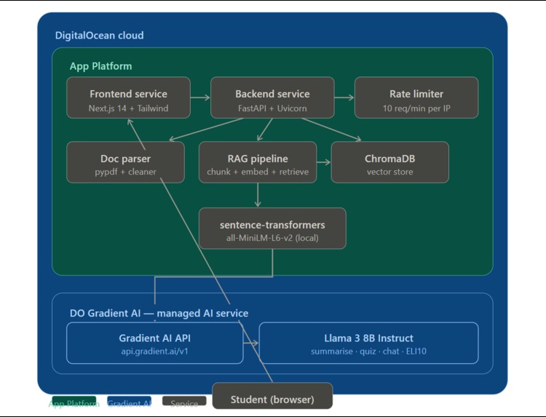546x417 pixels.
Task: Click the 'api.gradient.ai/v1' text
Action: (154, 352)
